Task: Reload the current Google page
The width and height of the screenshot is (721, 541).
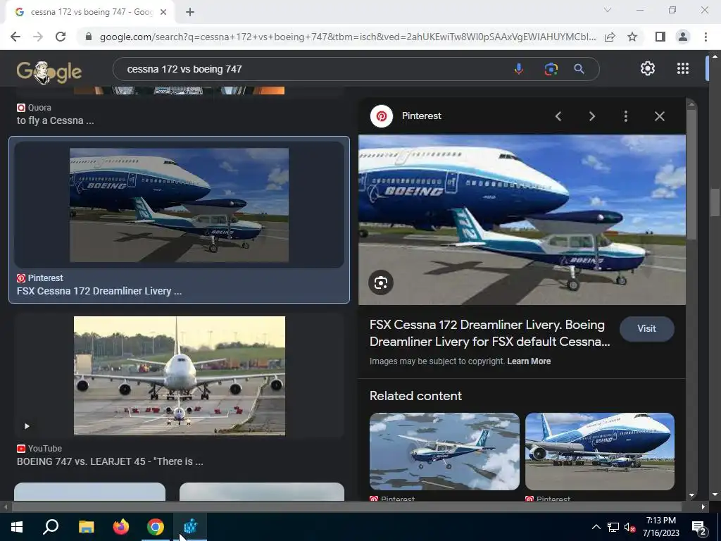Action: pos(61,37)
